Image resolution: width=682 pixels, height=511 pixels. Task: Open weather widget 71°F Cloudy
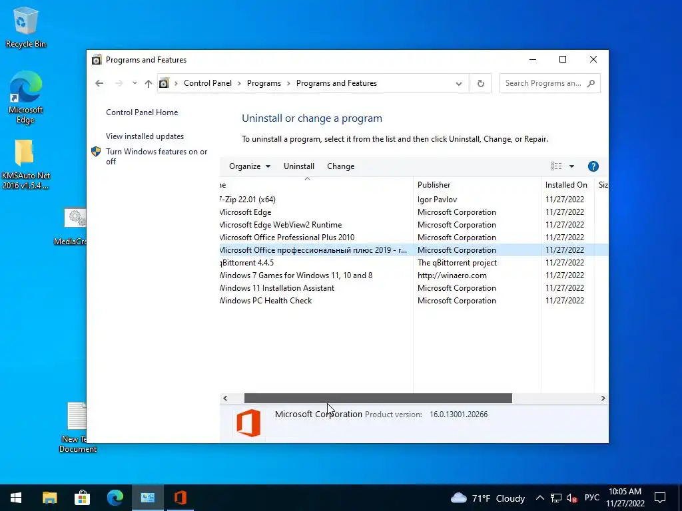coord(488,498)
